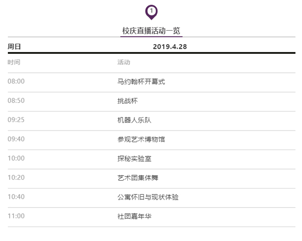Select the 10:00 time slot
Screen dimensions: 302x241
[16, 158]
